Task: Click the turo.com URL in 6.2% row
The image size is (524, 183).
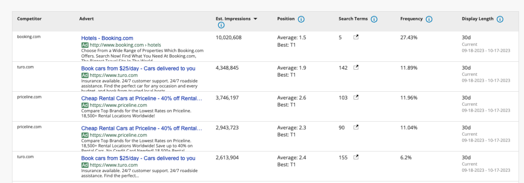Action: [114, 165]
